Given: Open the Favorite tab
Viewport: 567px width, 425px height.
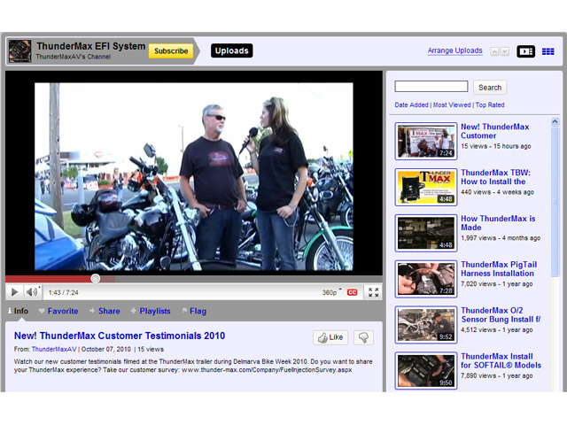Looking at the screenshot, I should (58, 311).
